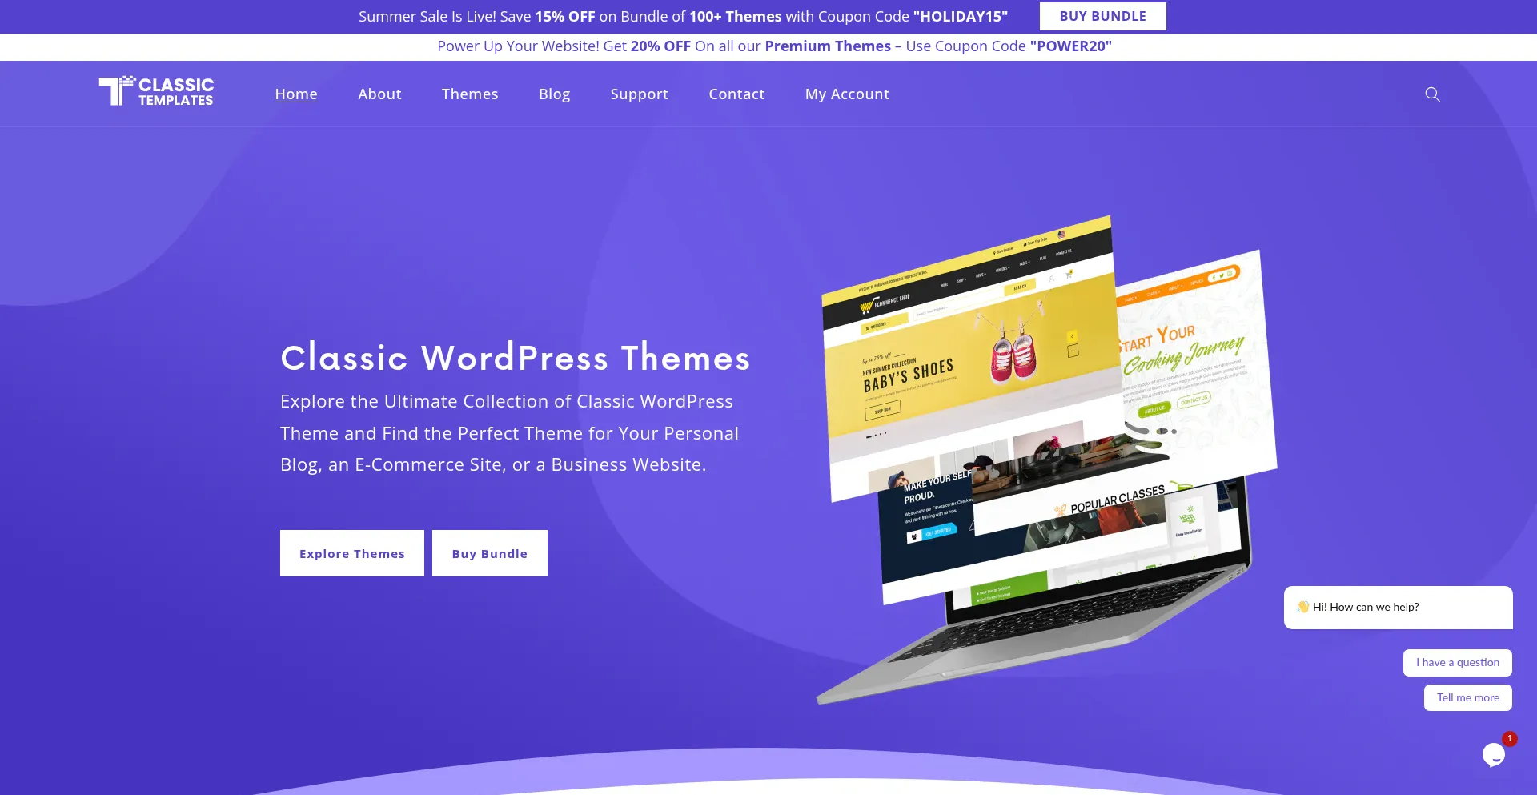Click the Explore Themes button
The image size is (1537, 795).
click(352, 553)
